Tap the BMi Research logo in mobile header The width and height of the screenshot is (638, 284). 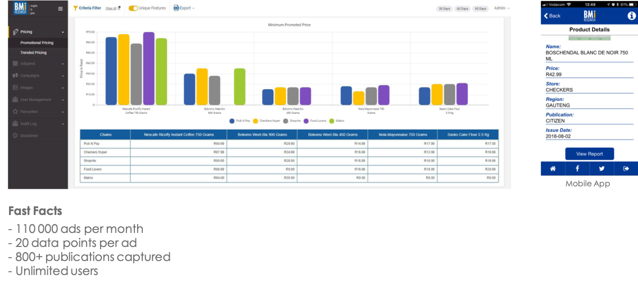(589, 16)
